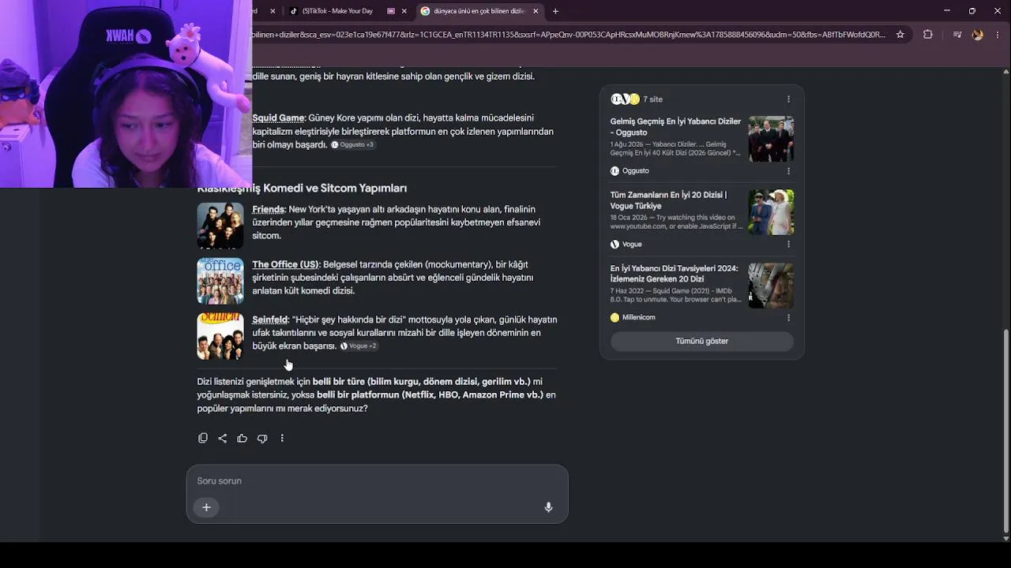Screen dimensions: 1011x568
Task: Open En İyi Yabancı Dizi Tavsiyeleri 2024 article
Action: (674, 274)
